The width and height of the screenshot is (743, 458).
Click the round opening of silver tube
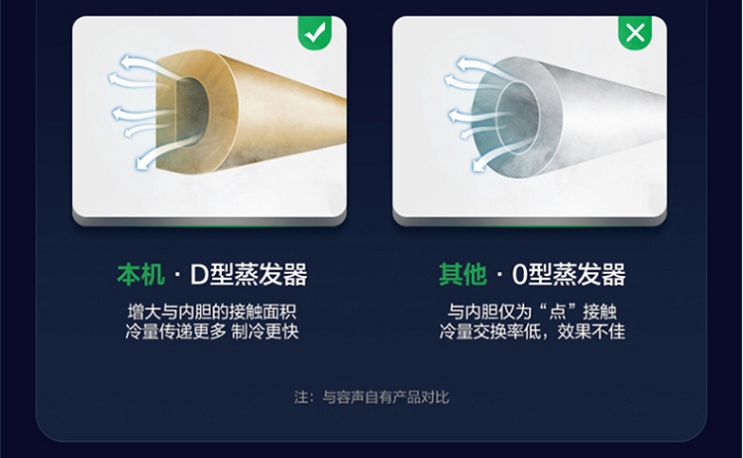click(x=517, y=118)
